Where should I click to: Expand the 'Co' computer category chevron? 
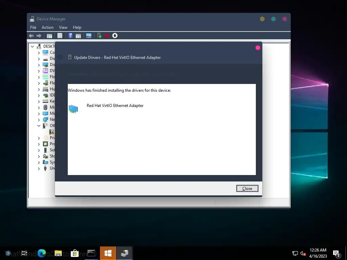39,52
